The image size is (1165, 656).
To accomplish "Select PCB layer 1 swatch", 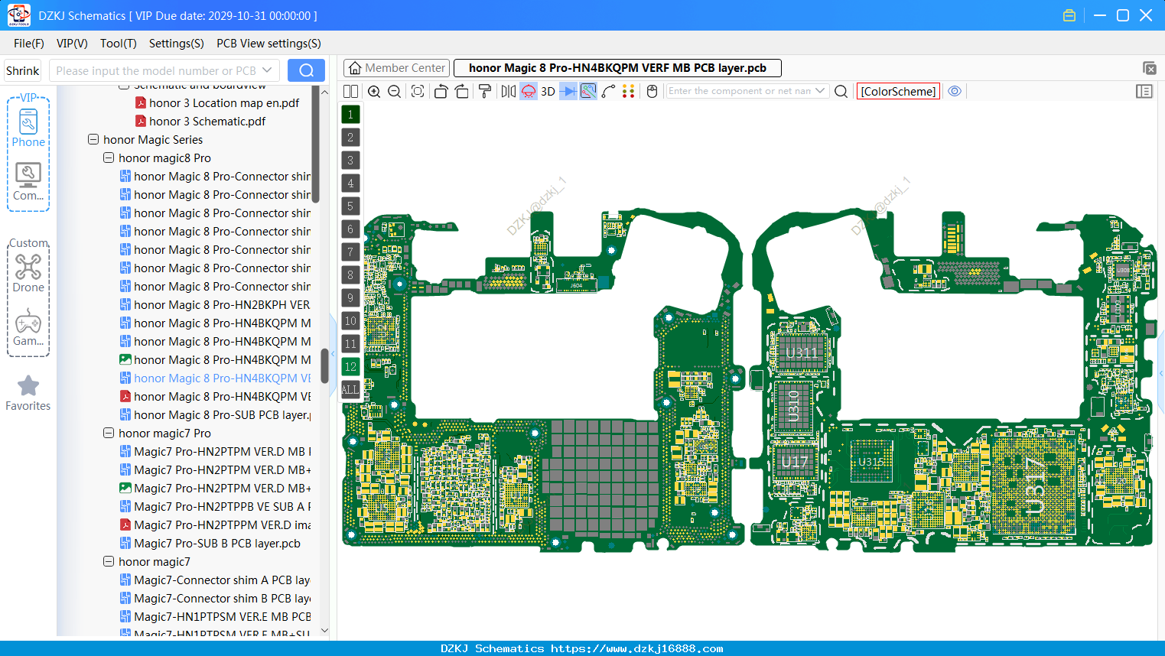I will coord(350,114).
